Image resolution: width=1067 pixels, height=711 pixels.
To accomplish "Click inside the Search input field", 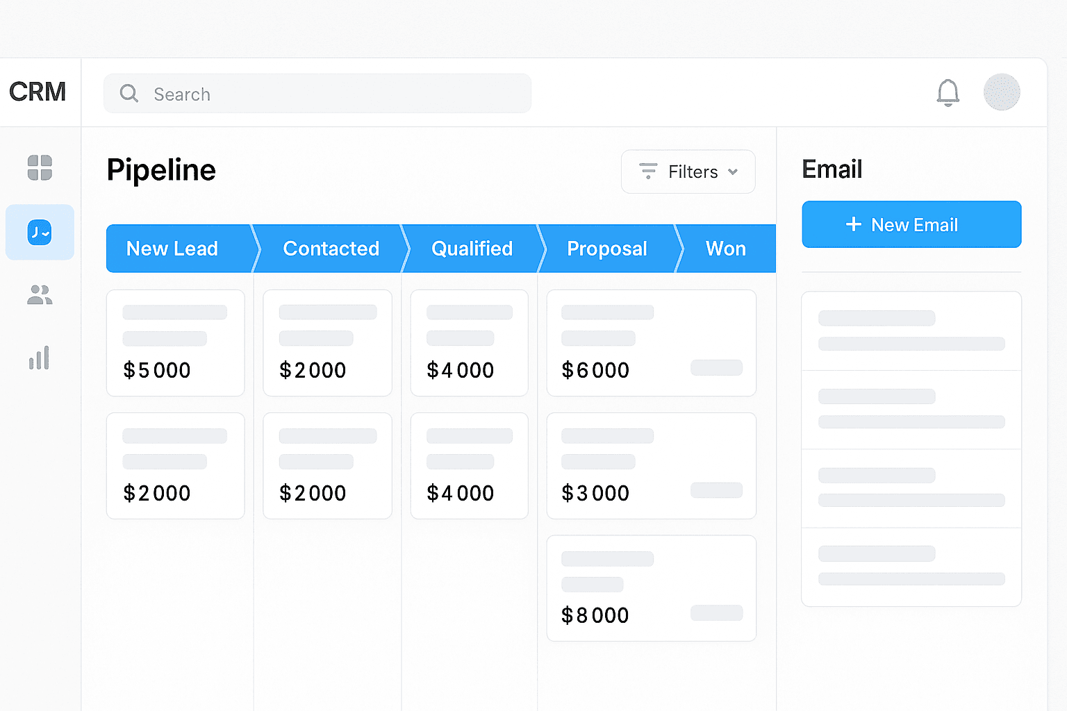I will pyautogui.click(x=313, y=93).
